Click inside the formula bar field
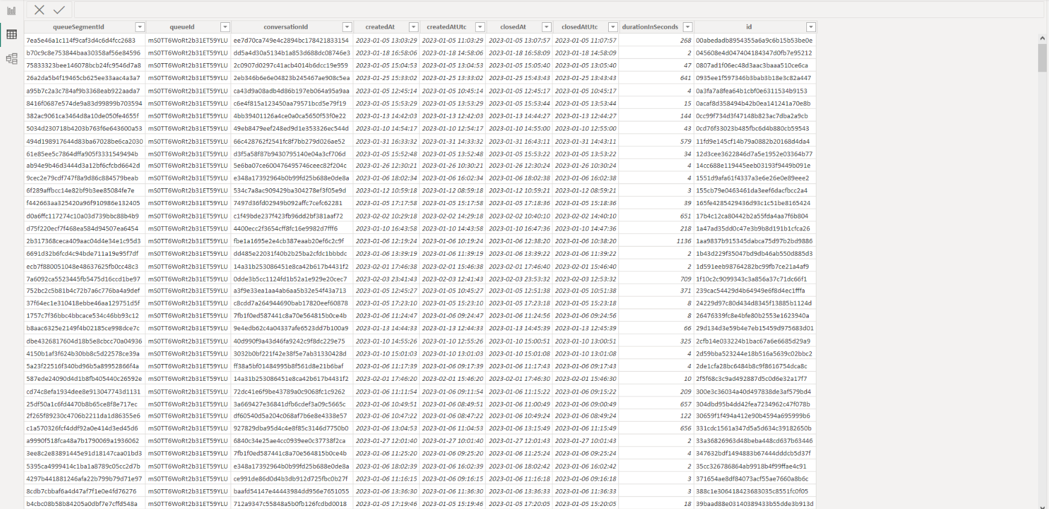 click(x=542, y=10)
